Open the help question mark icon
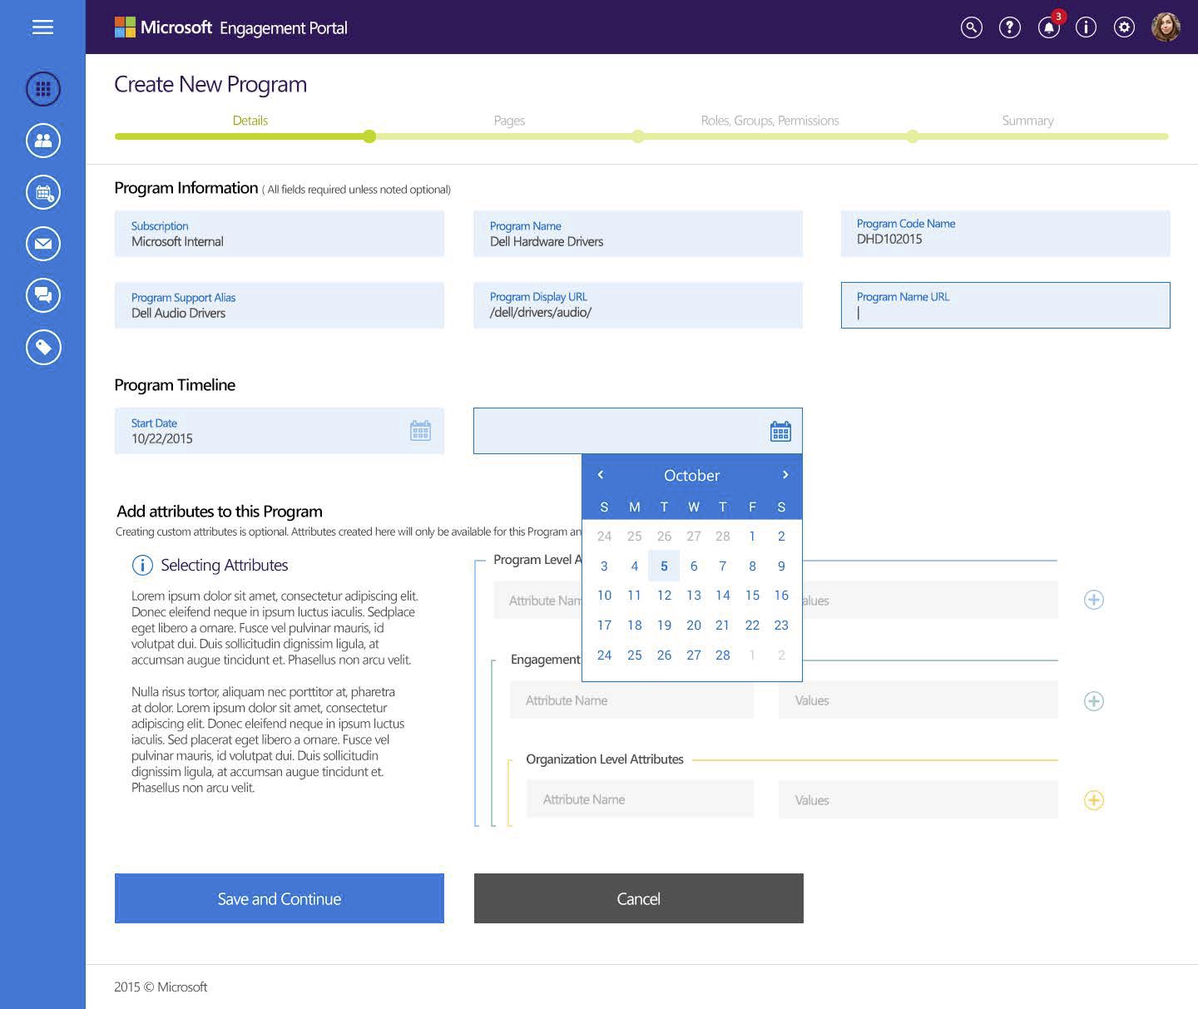1198x1009 pixels. [x=1009, y=27]
